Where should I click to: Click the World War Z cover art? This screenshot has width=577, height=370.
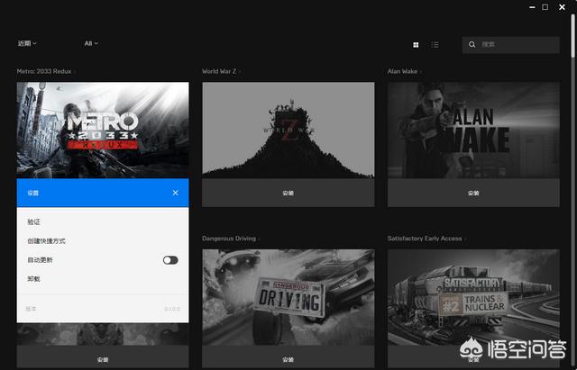click(x=288, y=130)
